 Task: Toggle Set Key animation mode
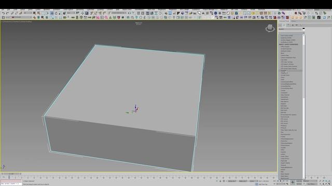coord(299,184)
